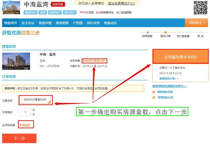The width and height of the screenshot is (210, 145).
Task: Open the 管理我的订单 link
Action: pyautogui.click(x=165, y=97)
